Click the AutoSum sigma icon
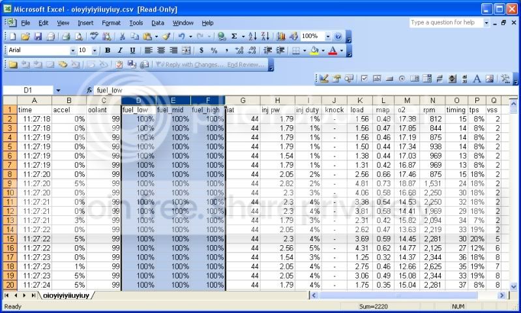The width and height of the screenshot is (521, 313). (234, 37)
